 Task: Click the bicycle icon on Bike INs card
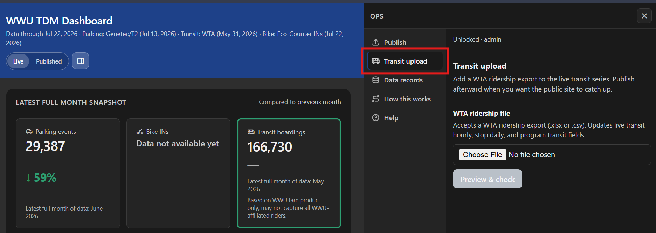(140, 132)
